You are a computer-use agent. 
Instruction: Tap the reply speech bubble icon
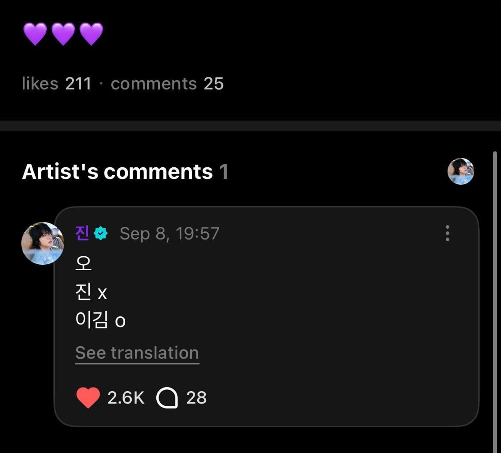(167, 397)
